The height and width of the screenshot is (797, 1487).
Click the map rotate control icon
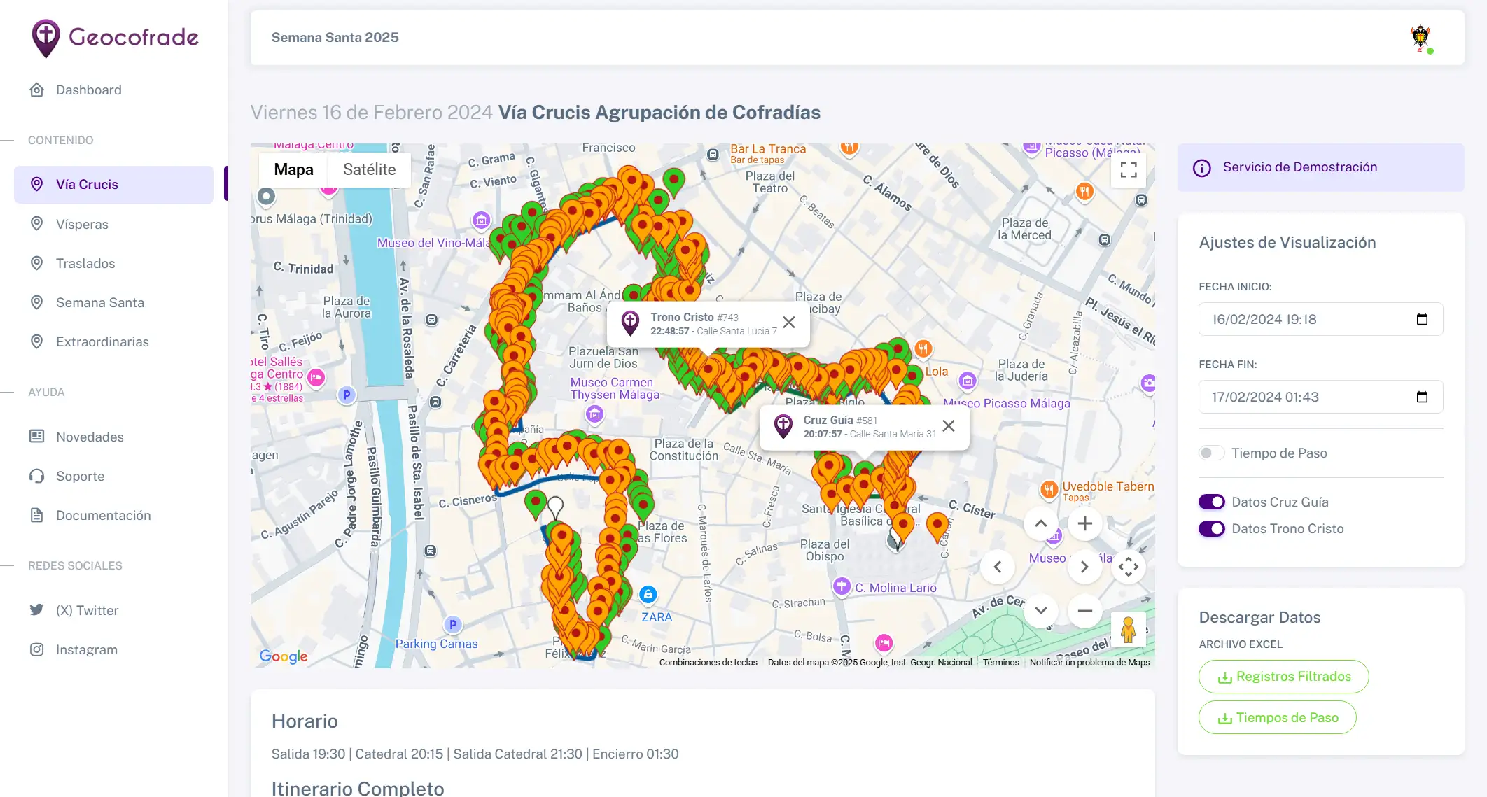coord(1128,567)
